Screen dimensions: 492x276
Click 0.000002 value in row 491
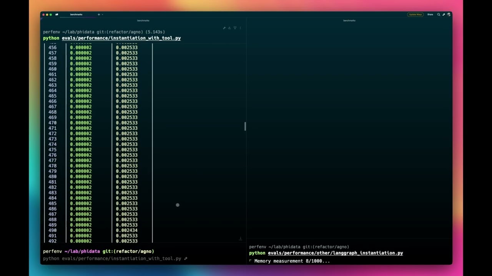coord(81,236)
